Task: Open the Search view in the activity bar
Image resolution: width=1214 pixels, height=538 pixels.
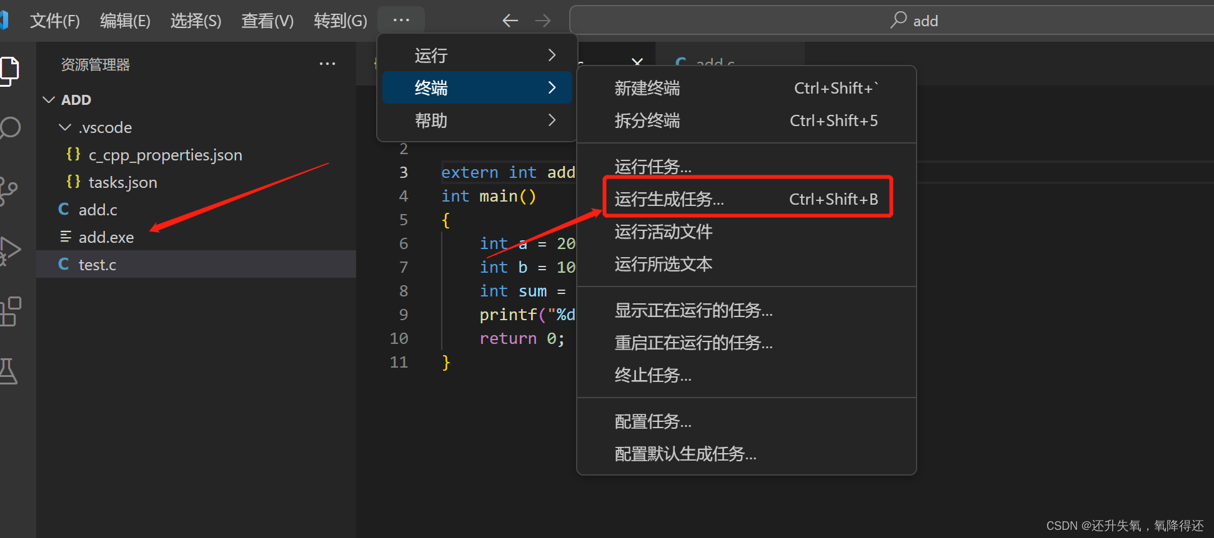Action: [9, 129]
